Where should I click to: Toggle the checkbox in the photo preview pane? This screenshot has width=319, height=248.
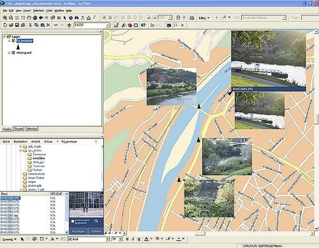[73, 220]
